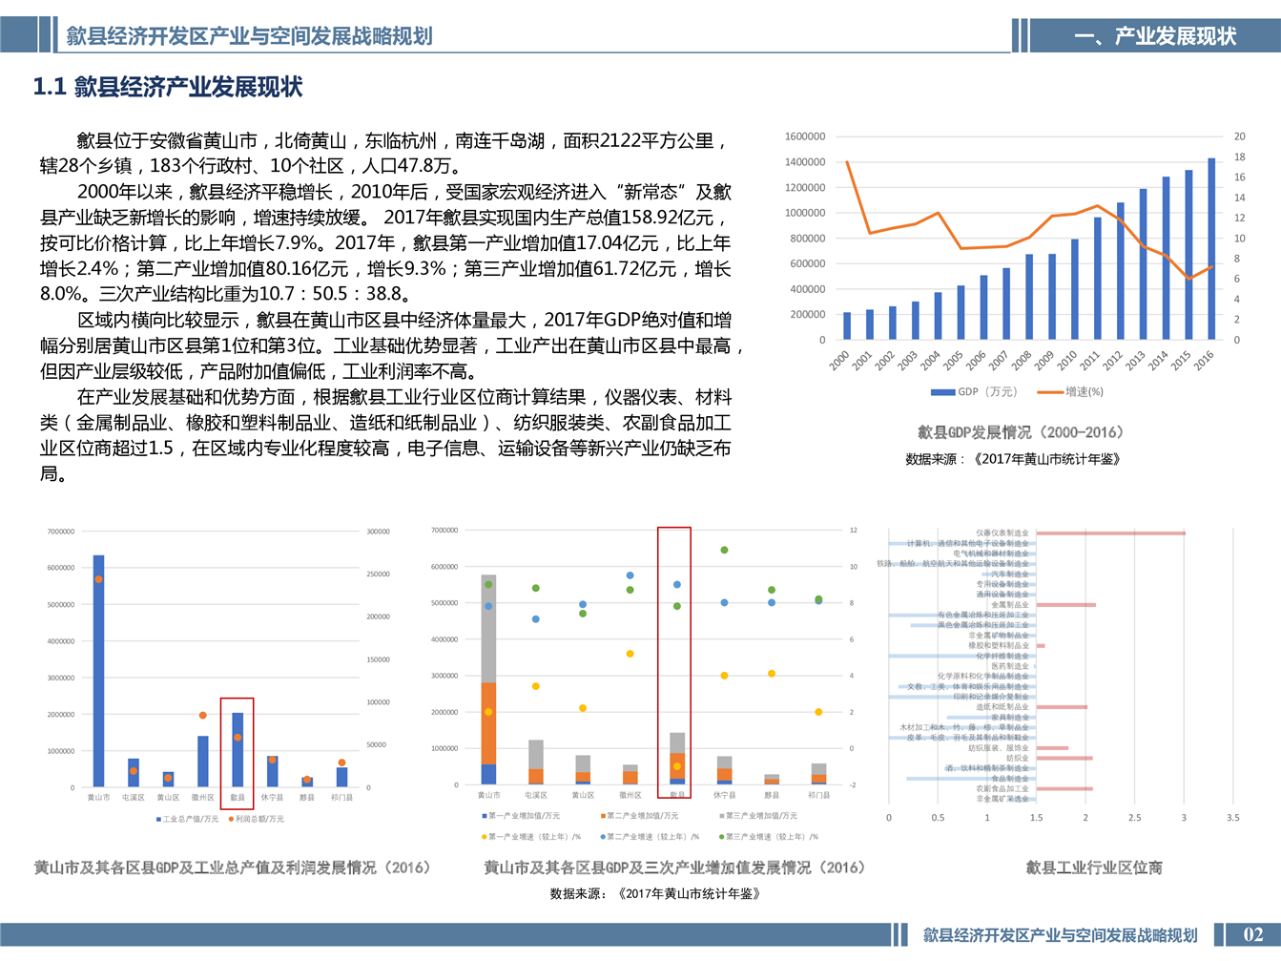Click the 第一产业增加值/万元 legend entry
1281x961 pixels.
tap(521, 816)
